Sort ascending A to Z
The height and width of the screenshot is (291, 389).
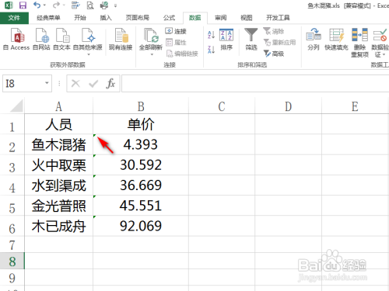[x=212, y=35]
